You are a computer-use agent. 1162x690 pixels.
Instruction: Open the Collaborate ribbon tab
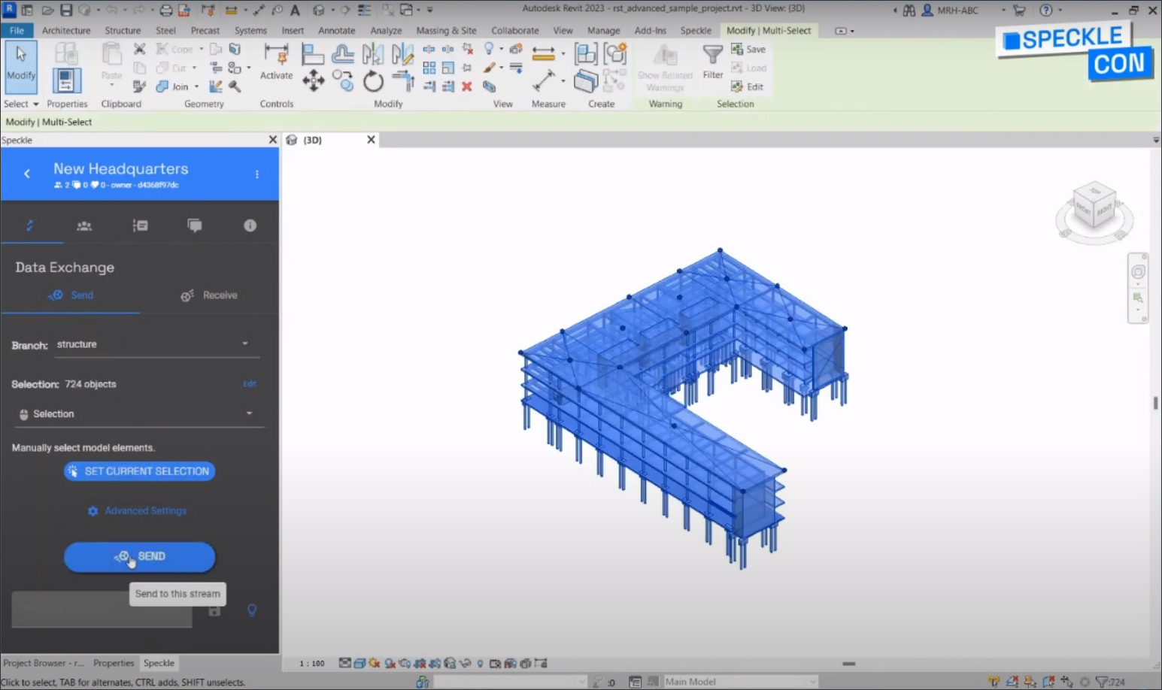coord(514,31)
